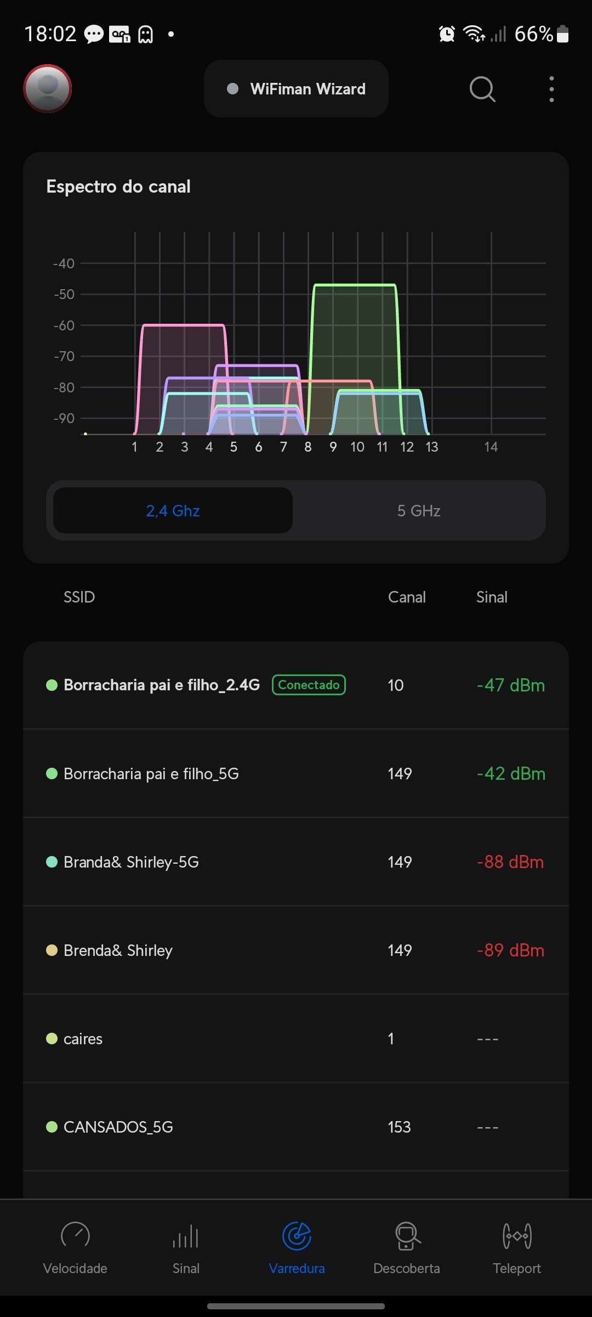The height and width of the screenshot is (1317, 592).
Task: Open connected Borracharia pai e filho_2.4G network
Action: pos(296,685)
